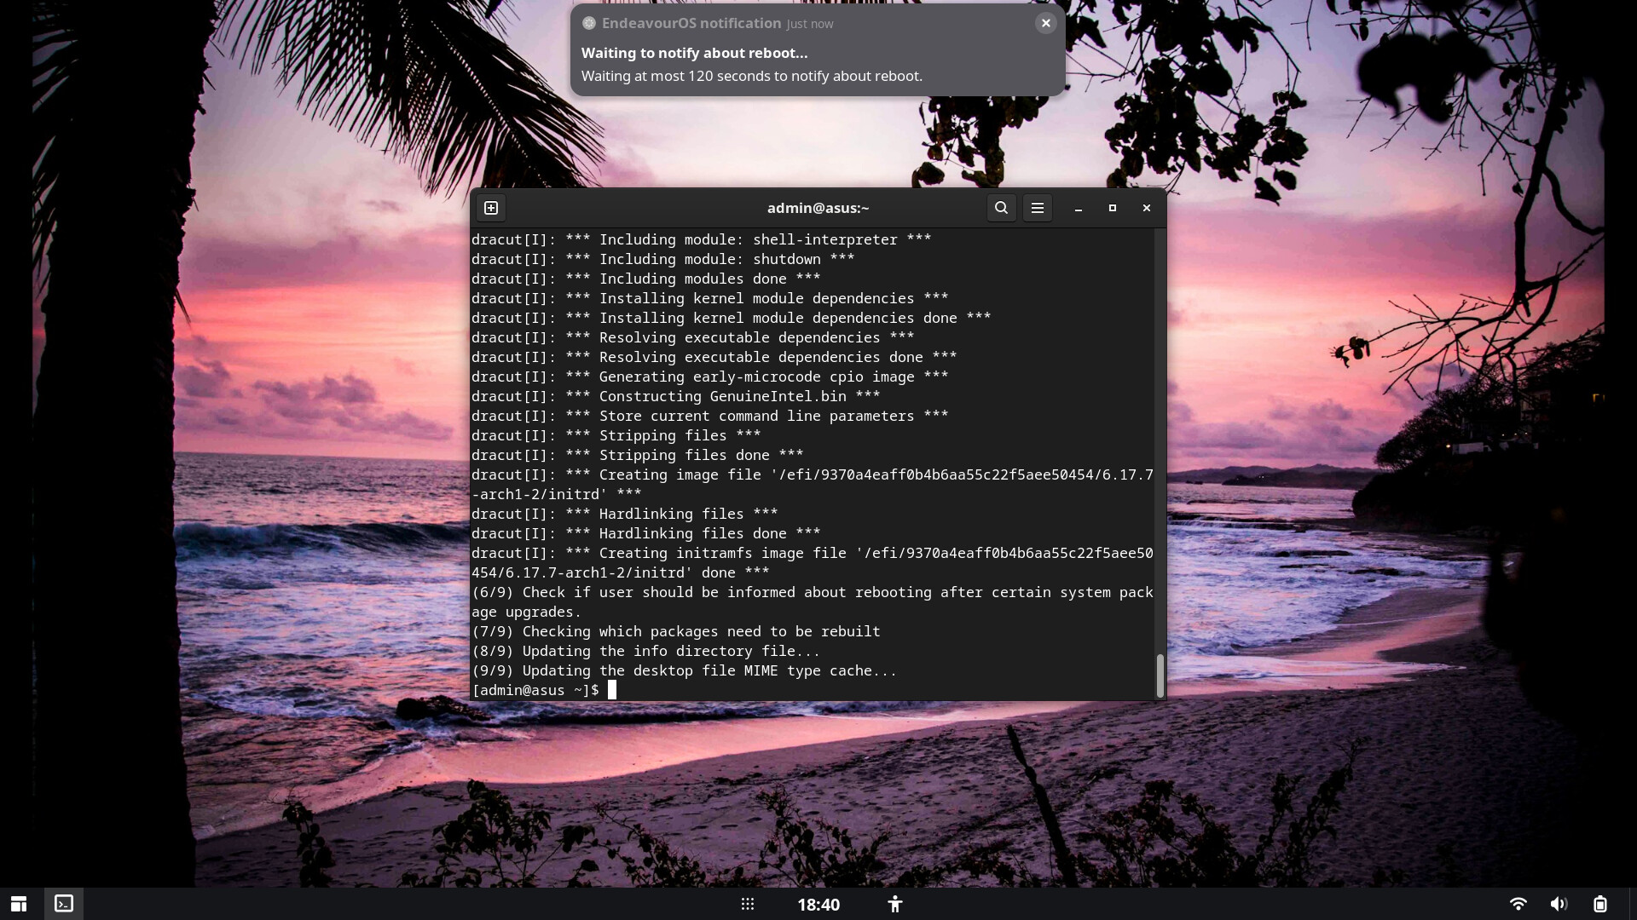Close the admin@asus terminal window
1637x920 pixels.
pos(1147,208)
